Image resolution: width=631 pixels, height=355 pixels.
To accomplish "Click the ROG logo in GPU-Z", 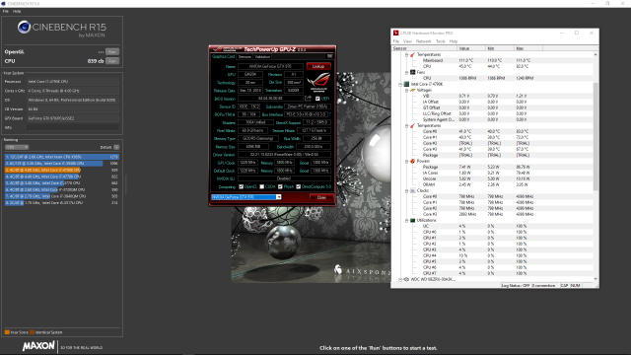I will [318, 82].
